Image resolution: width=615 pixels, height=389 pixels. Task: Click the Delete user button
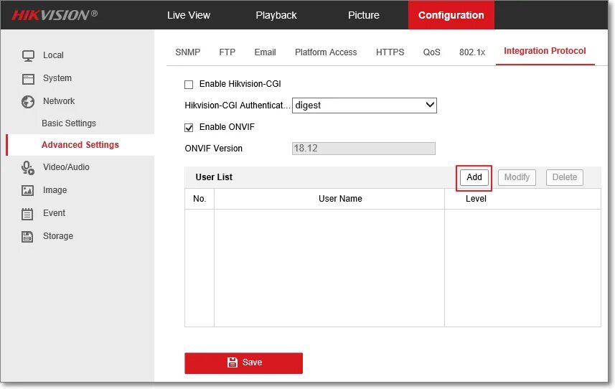[x=564, y=177]
